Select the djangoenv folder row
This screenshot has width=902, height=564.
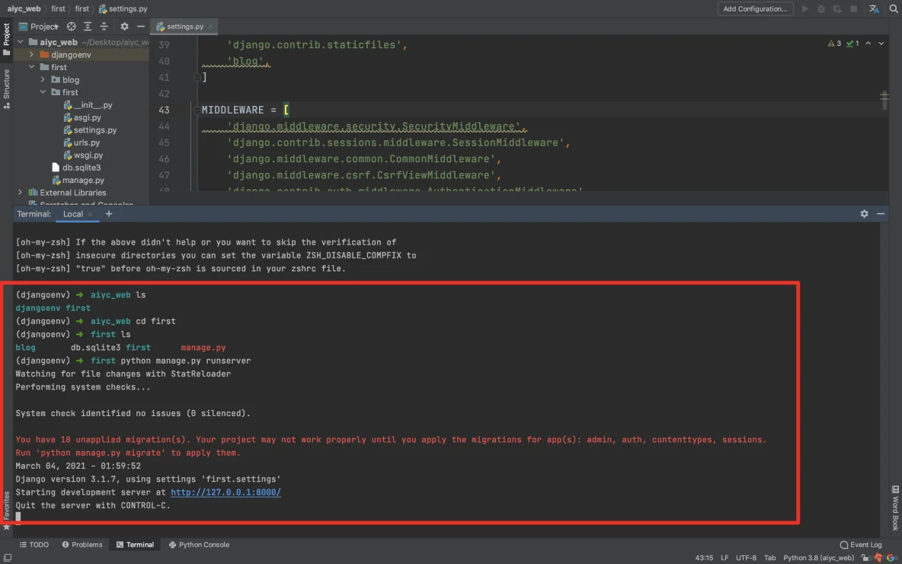pyautogui.click(x=81, y=55)
